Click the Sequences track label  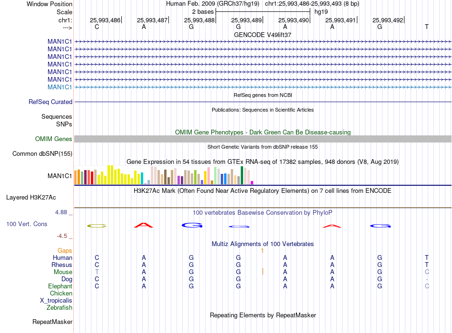coord(57,116)
